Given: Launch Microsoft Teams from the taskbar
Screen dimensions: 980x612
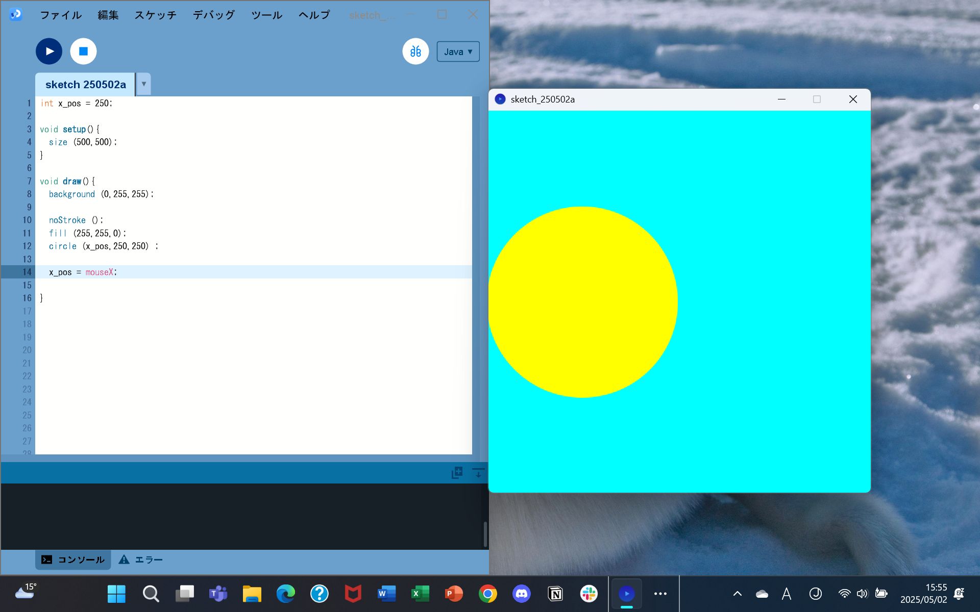Looking at the screenshot, I should coord(218,594).
